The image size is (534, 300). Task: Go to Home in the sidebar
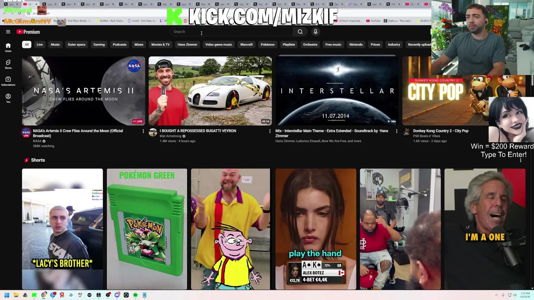coord(8,47)
